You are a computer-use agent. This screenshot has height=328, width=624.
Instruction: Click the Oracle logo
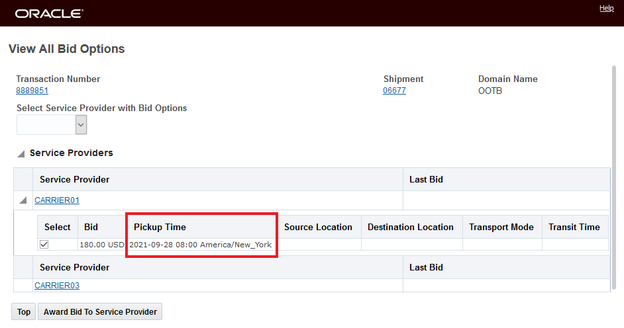point(49,13)
